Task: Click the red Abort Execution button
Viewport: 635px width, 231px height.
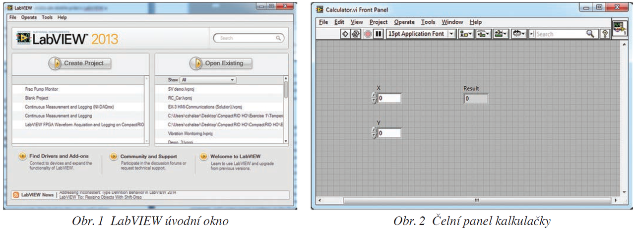Action: (368, 34)
